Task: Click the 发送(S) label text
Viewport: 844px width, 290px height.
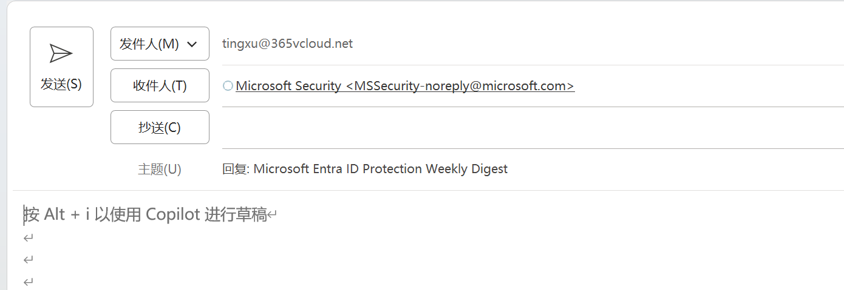Action: coord(61,84)
